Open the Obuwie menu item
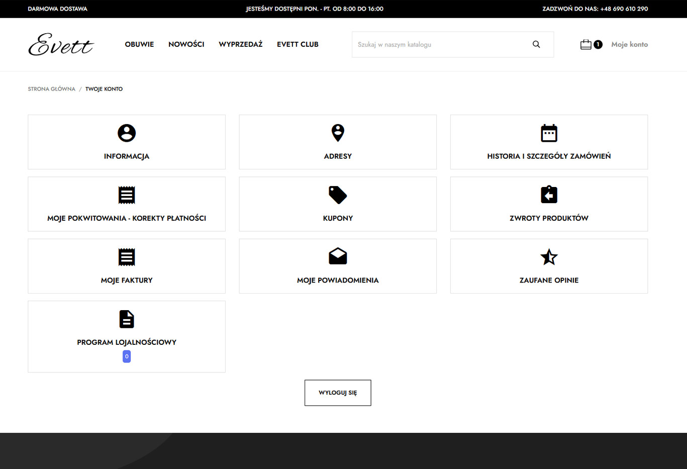Screen dimensions: 687x469 tap(139, 44)
